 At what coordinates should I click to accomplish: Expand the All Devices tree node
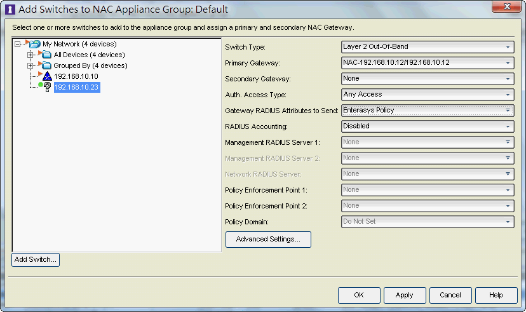coord(30,55)
